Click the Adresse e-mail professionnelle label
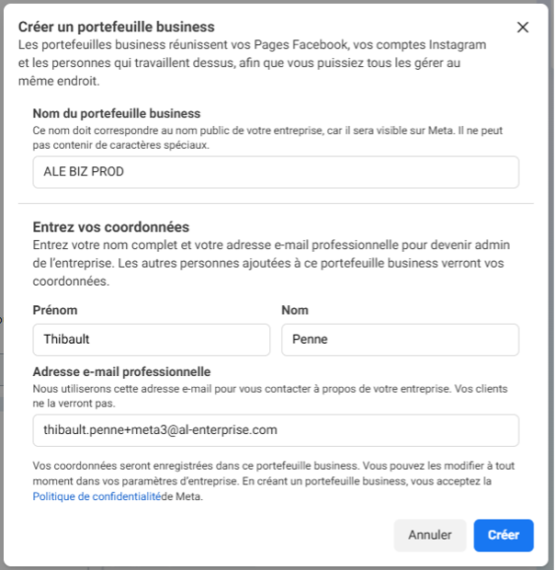The image size is (555, 570). pyautogui.click(x=121, y=371)
